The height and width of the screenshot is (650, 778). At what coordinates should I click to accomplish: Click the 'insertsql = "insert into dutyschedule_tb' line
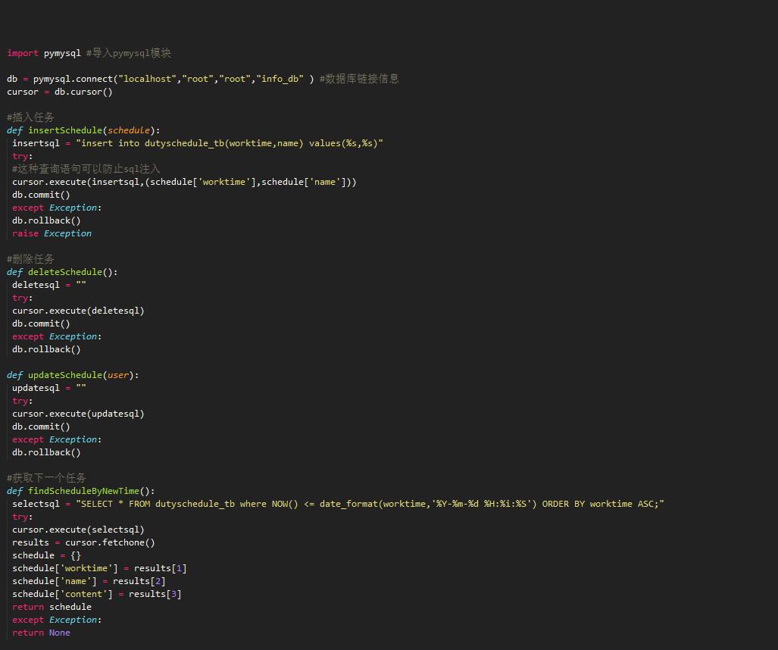click(x=198, y=143)
